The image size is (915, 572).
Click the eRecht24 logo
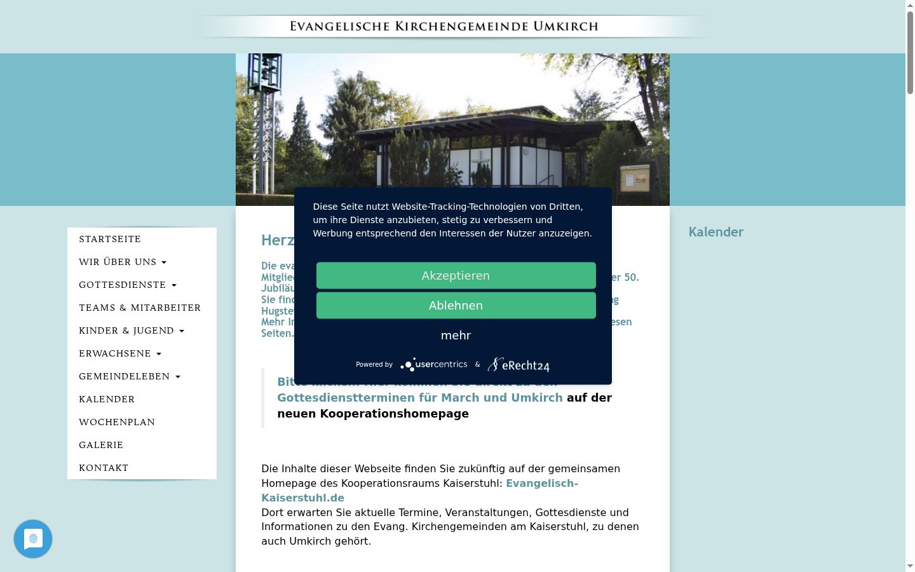pyautogui.click(x=518, y=365)
